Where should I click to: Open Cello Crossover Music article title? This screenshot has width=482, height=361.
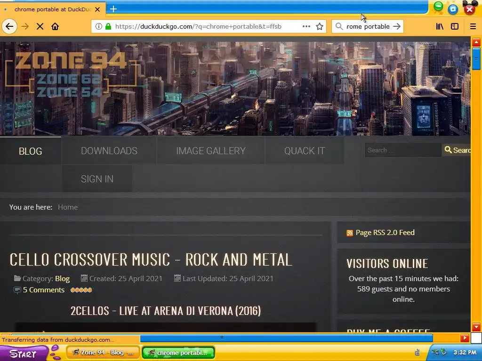tap(151, 259)
